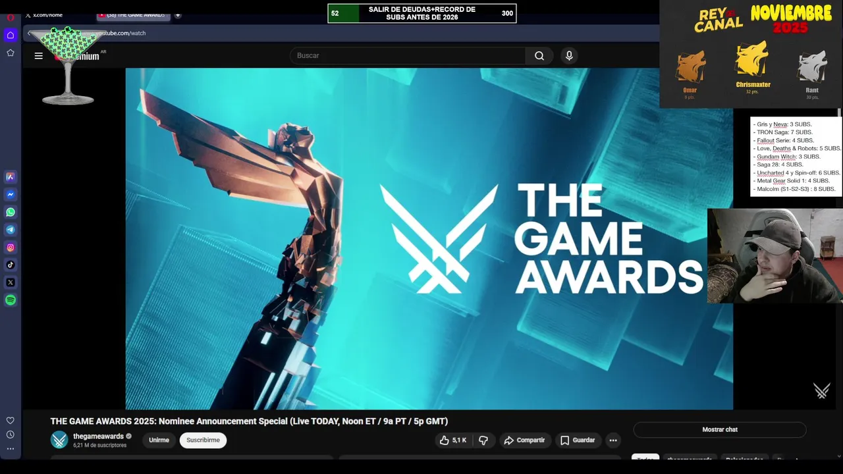Click the Game Awards watermark on video

(x=821, y=391)
